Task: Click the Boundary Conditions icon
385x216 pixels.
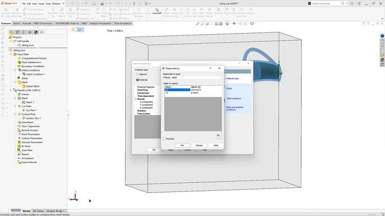Action: coord(19,66)
